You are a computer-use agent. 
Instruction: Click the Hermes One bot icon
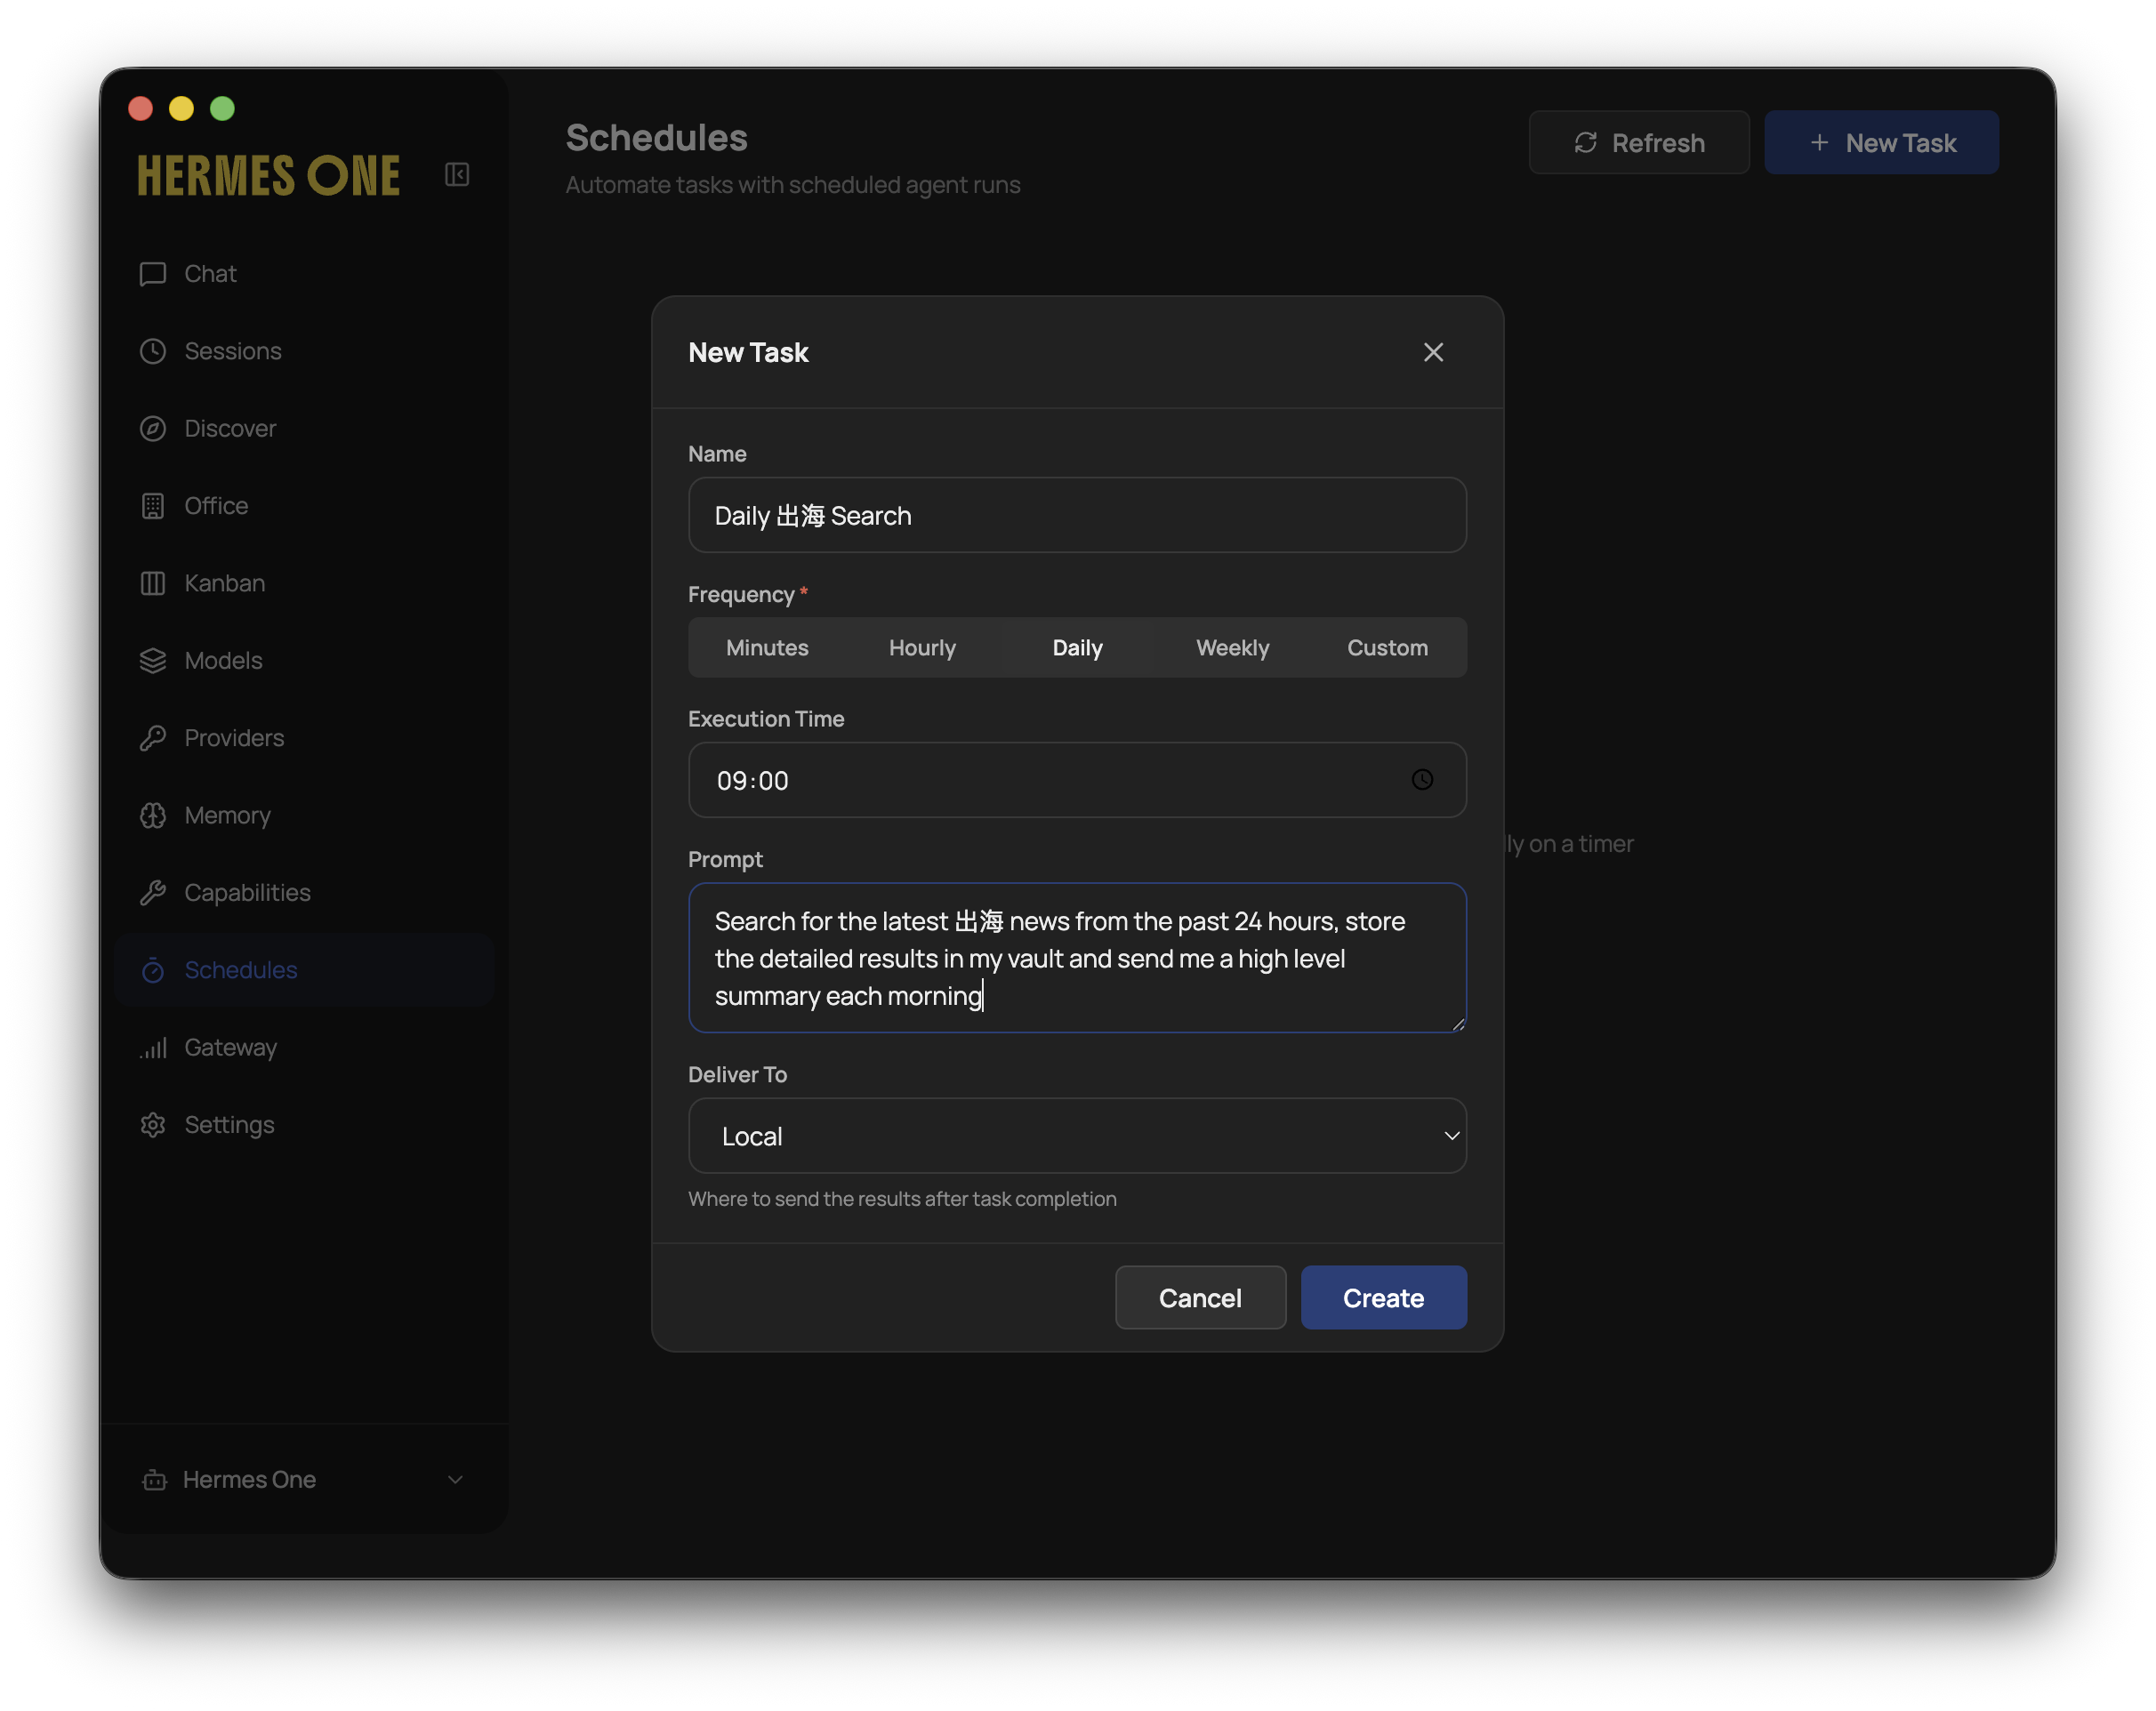155,1480
